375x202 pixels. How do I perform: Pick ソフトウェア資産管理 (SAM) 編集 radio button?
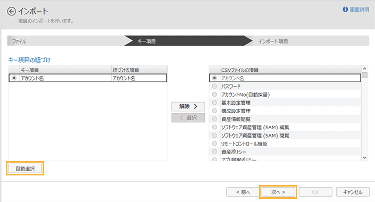[x=214, y=127]
